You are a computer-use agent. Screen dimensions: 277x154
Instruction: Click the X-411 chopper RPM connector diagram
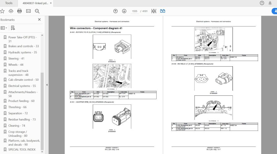(112, 116)
